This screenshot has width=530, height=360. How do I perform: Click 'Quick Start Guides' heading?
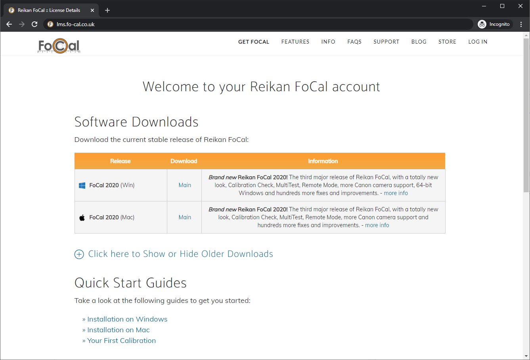[130, 283]
